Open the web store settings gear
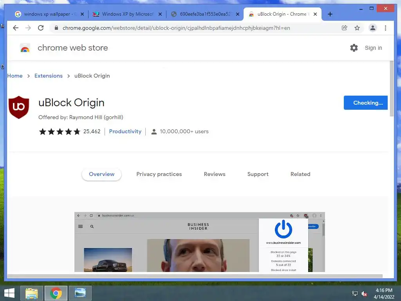Screen dimensions: 401x301 (354, 48)
